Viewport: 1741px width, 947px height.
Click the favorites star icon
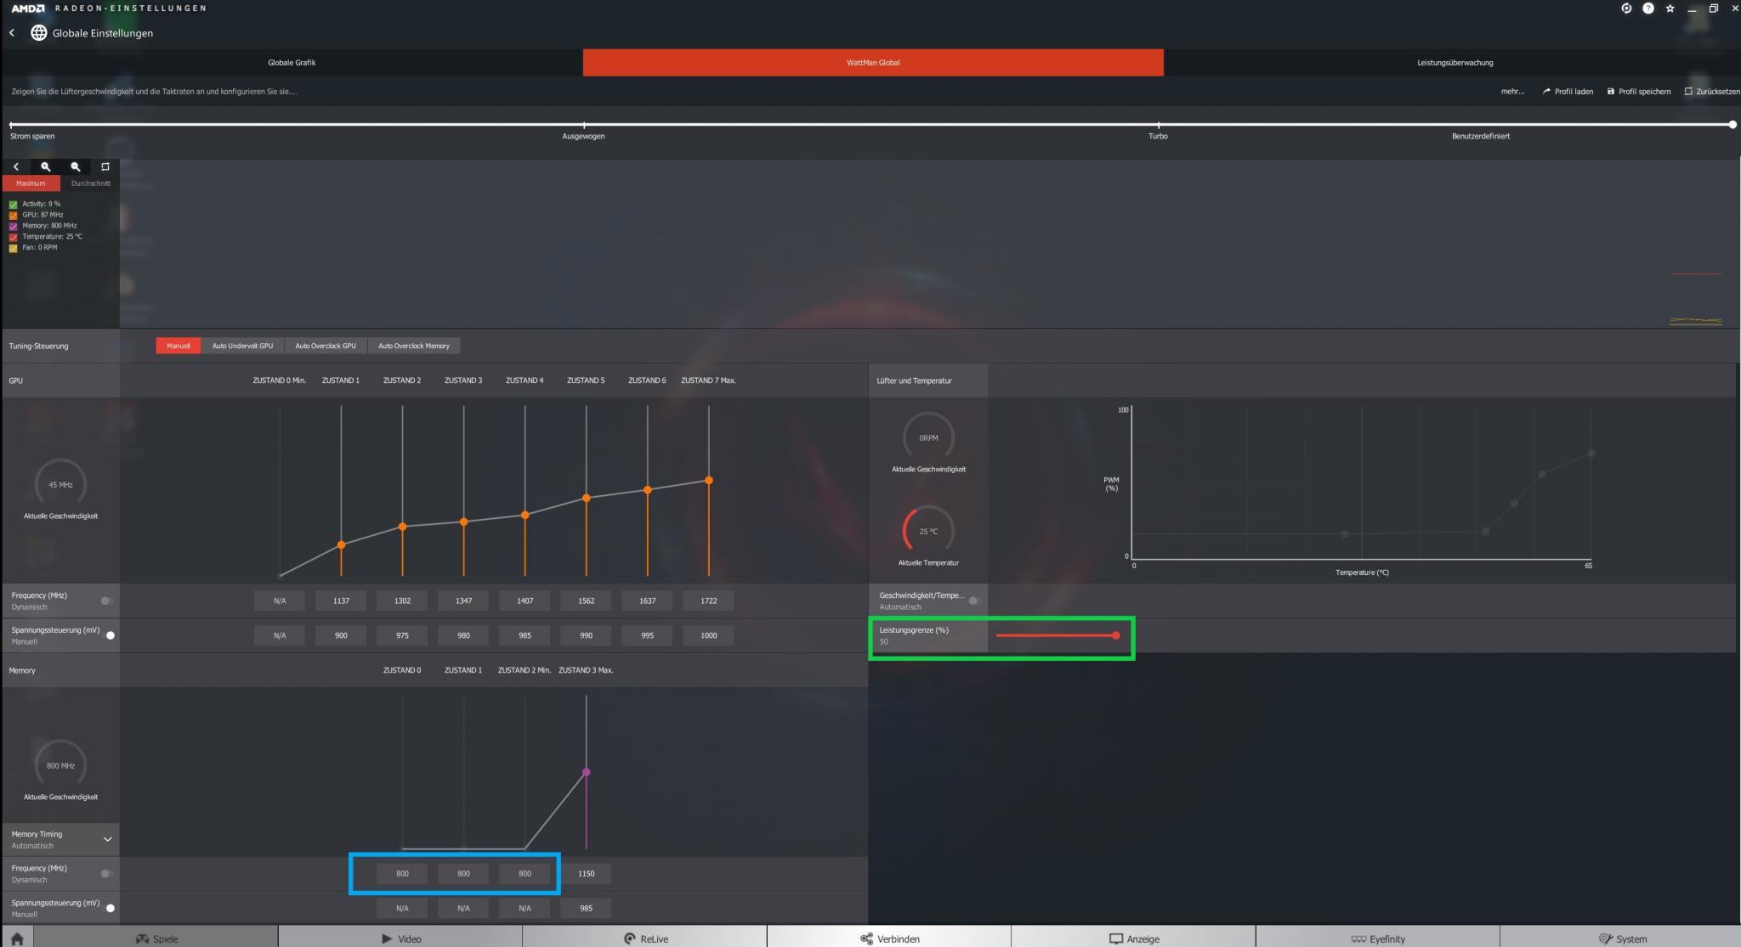click(x=1670, y=8)
